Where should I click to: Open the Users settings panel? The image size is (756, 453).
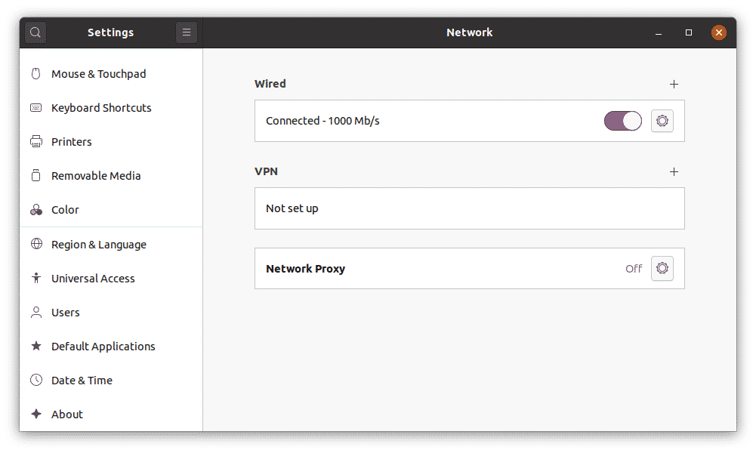click(66, 313)
